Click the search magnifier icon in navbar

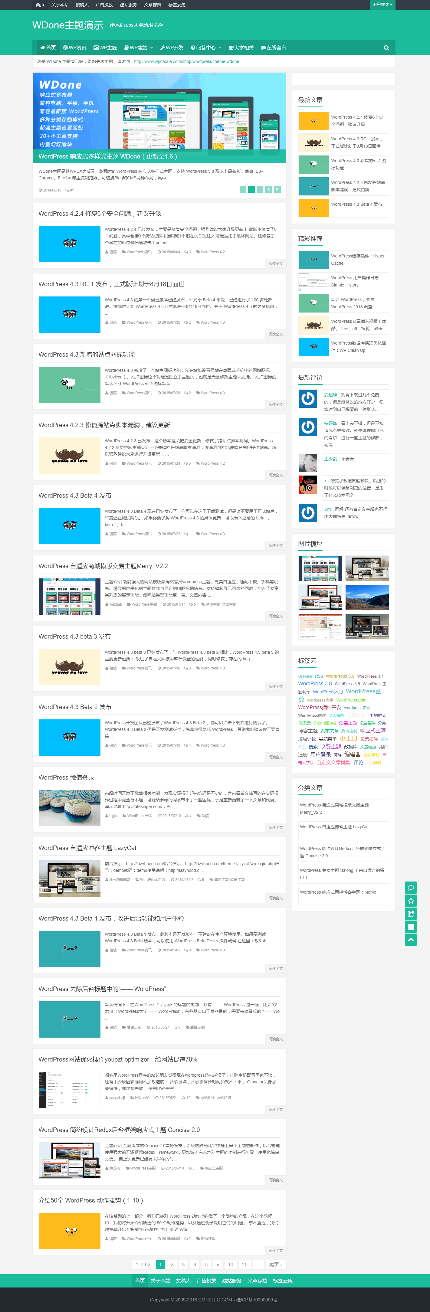pyautogui.click(x=386, y=48)
